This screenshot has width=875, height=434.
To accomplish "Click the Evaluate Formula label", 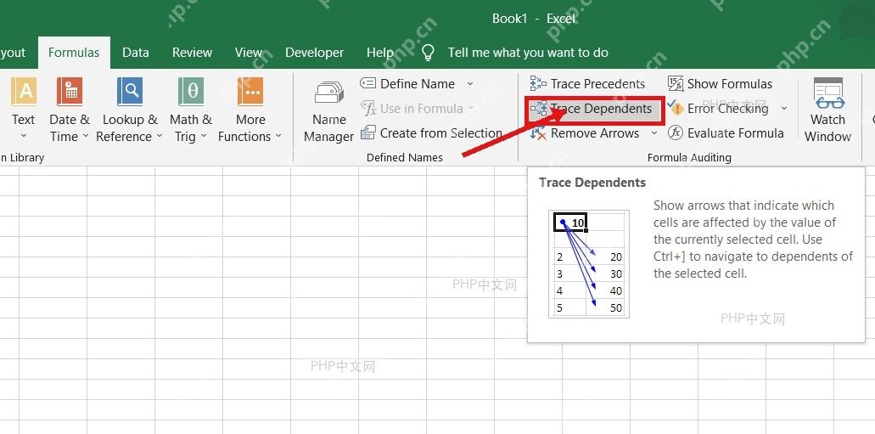I will coord(736,133).
